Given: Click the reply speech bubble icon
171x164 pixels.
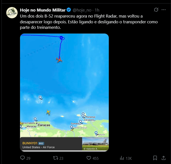Looking at the screenshot, I should click(x=23, y=158).
